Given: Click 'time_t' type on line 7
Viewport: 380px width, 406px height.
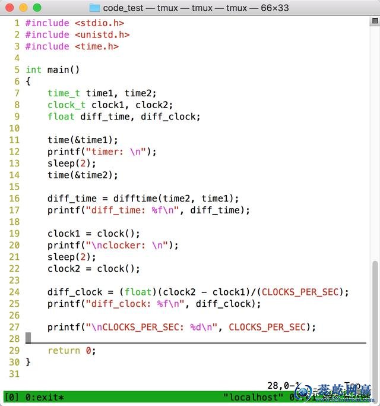Looking at the screenshot, I should coord(64,93).
